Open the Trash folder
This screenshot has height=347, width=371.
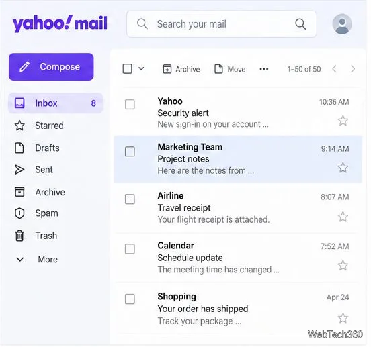click(x=46, y=236)
